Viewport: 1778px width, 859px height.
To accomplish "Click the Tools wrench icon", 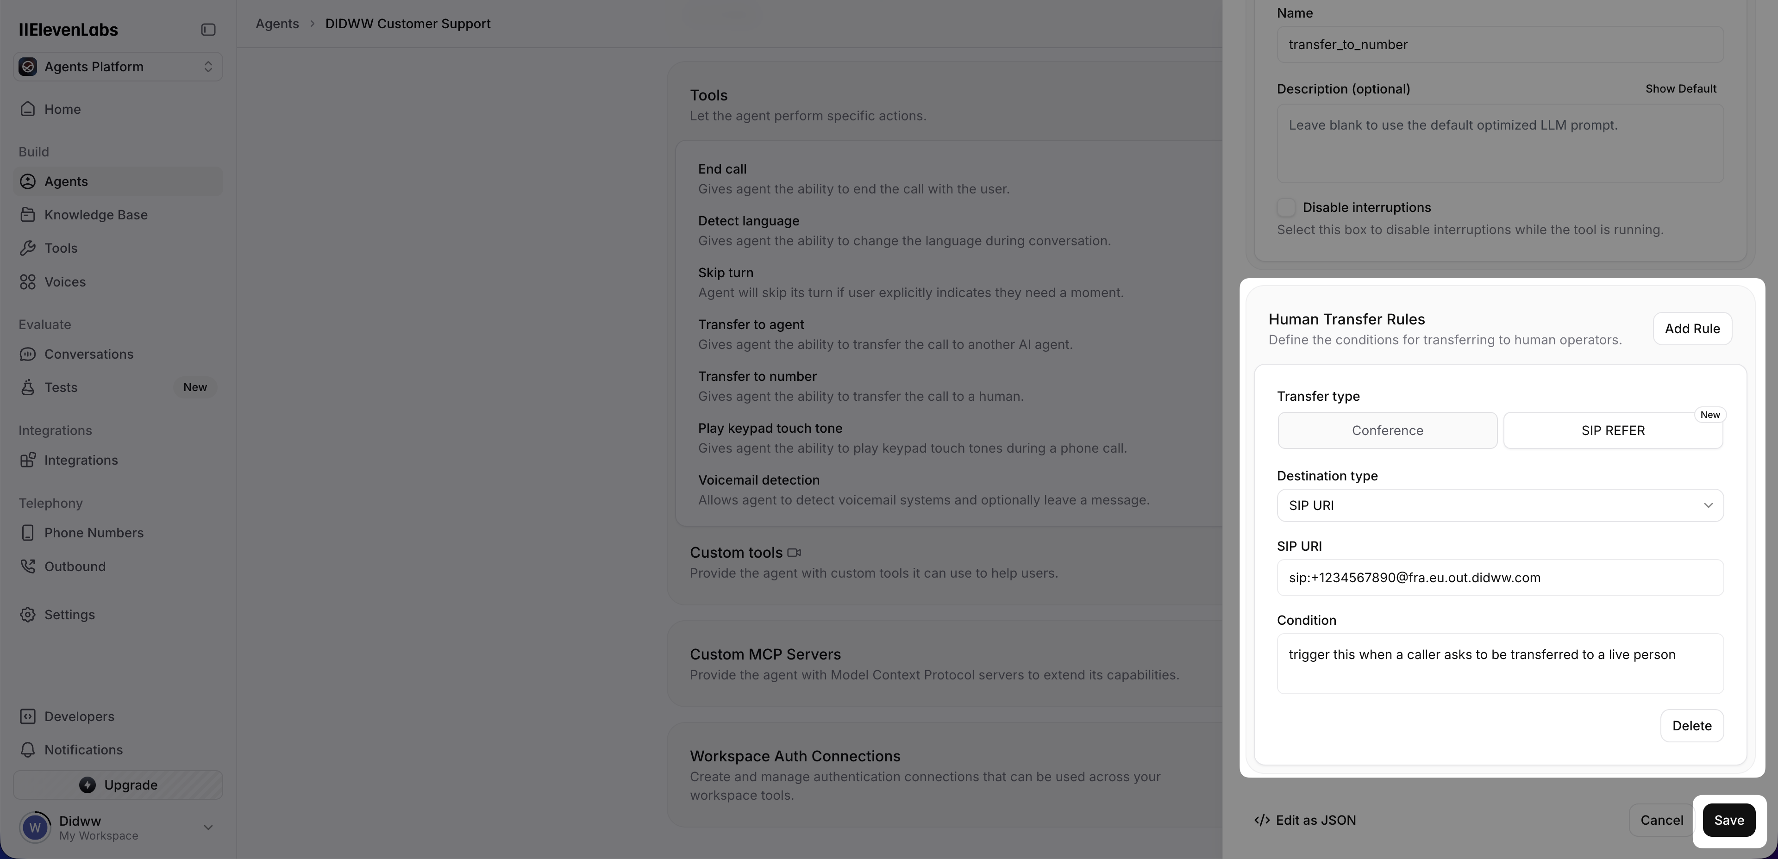I will (28, 249).
